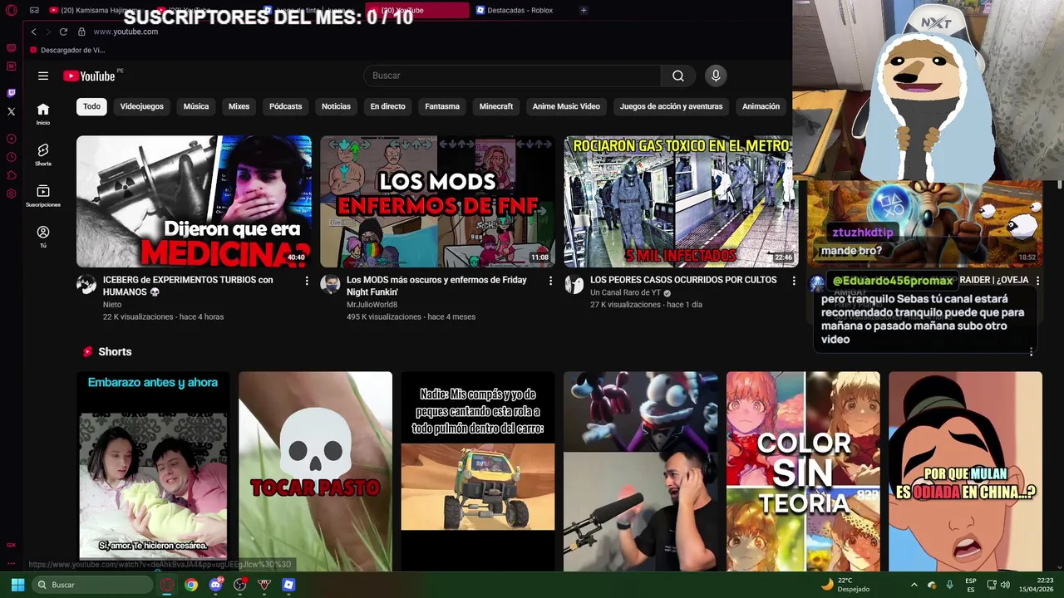Open the TOCAR PASTO Short
Screen dimensions: 1064x598
pyautogui.click(x=315, y=471)
